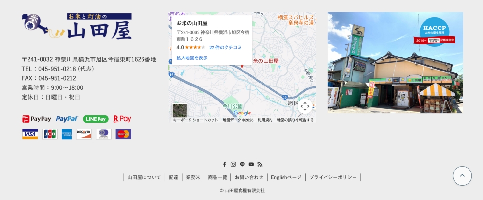Open 業務米 footer menu item
The height and width of the screenshot is (200, 483).
coord(193,177)
